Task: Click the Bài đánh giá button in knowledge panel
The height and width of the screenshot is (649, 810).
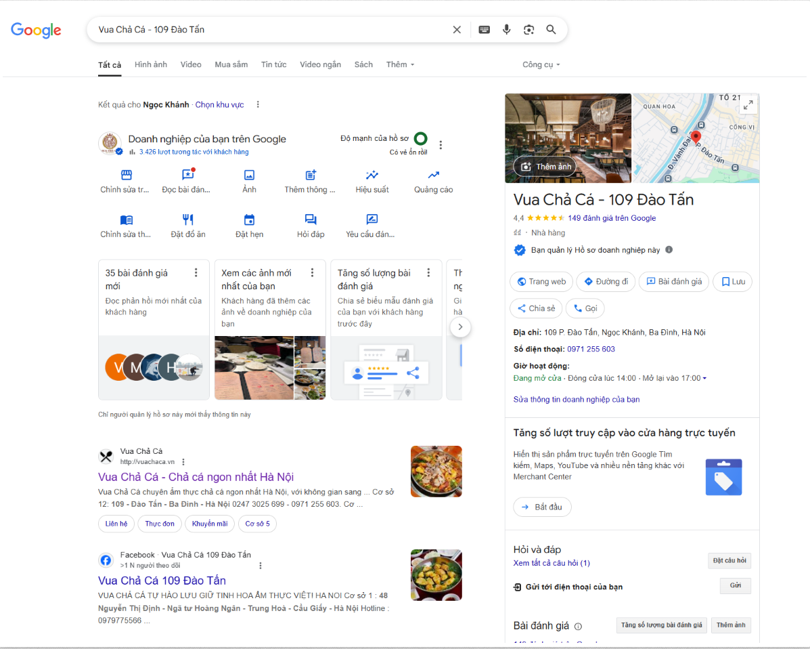Action: pyautogui.click(x=673, y=281)
